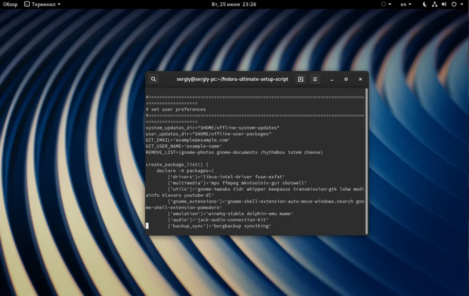Click the new tab button in terminal
Image resolution: width=469 pixels, height=296 pixels.
click(x=301, y=79)
